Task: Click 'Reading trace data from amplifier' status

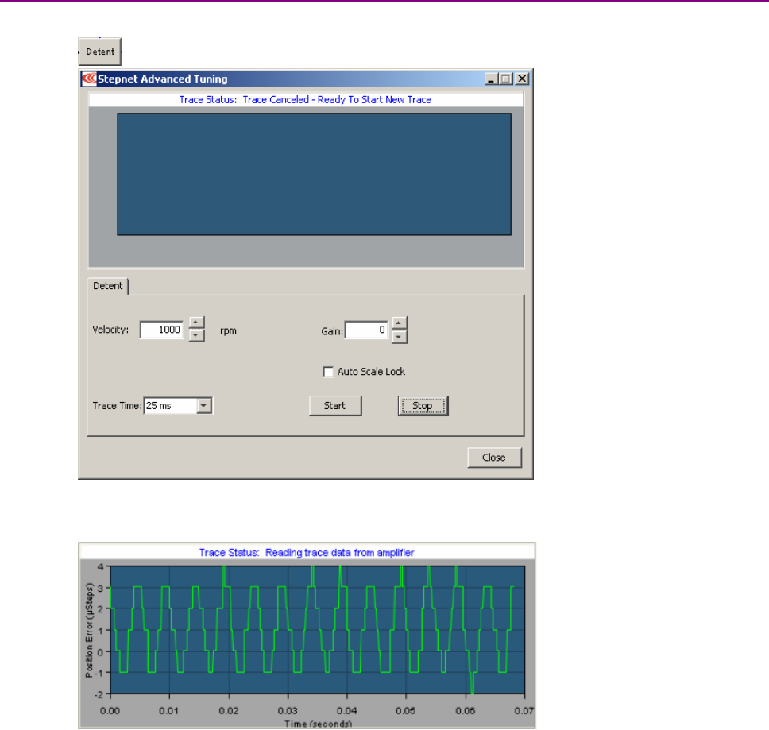Action: click(339, 553)
